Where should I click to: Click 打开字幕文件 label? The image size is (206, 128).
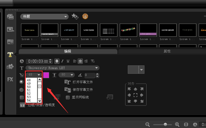pyautogui.click(x=83, y=82)
